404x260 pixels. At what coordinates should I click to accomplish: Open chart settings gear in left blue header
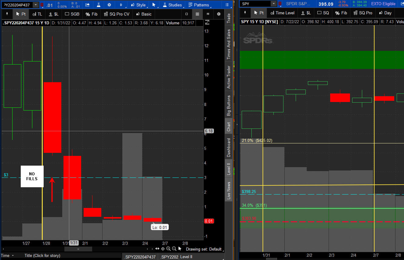109,5
